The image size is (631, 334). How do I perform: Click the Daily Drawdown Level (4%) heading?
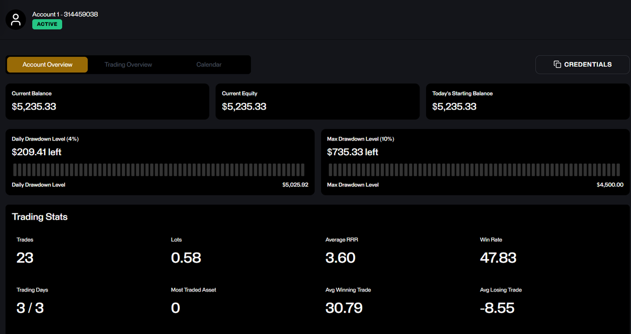(x=45, y=139)
